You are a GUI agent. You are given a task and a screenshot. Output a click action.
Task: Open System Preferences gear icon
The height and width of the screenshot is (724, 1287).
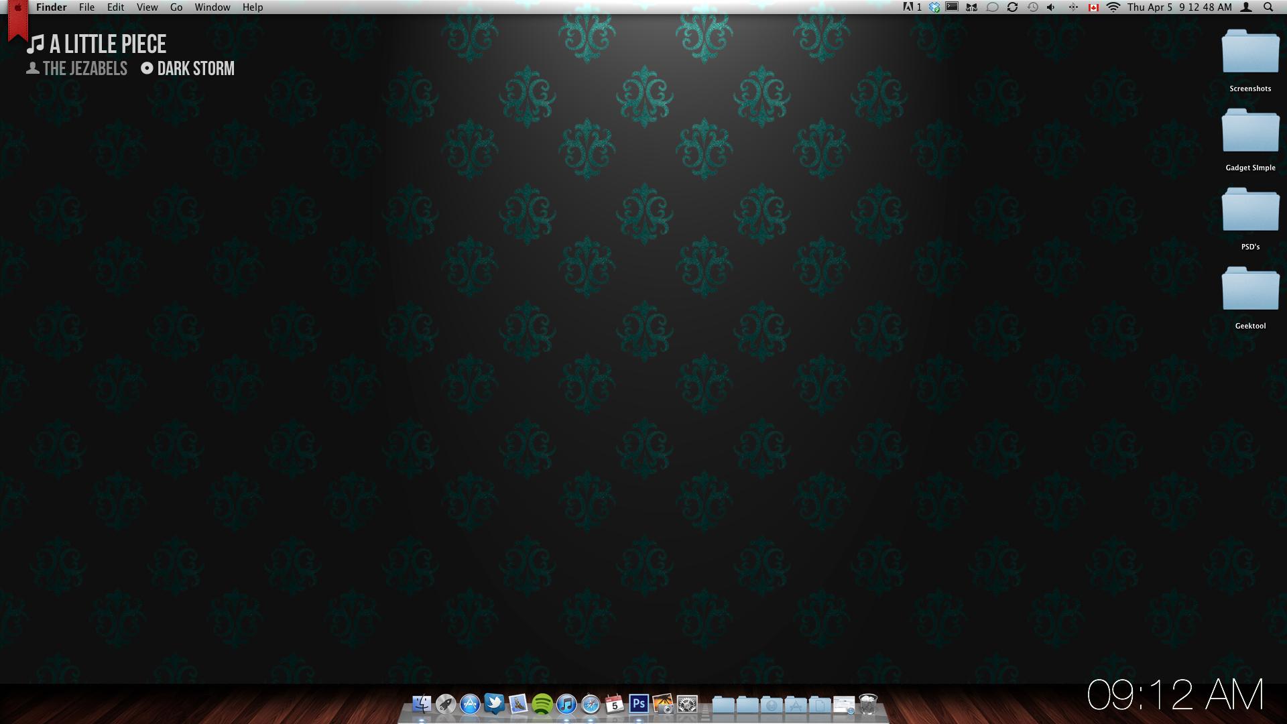[x=687, y=704]
